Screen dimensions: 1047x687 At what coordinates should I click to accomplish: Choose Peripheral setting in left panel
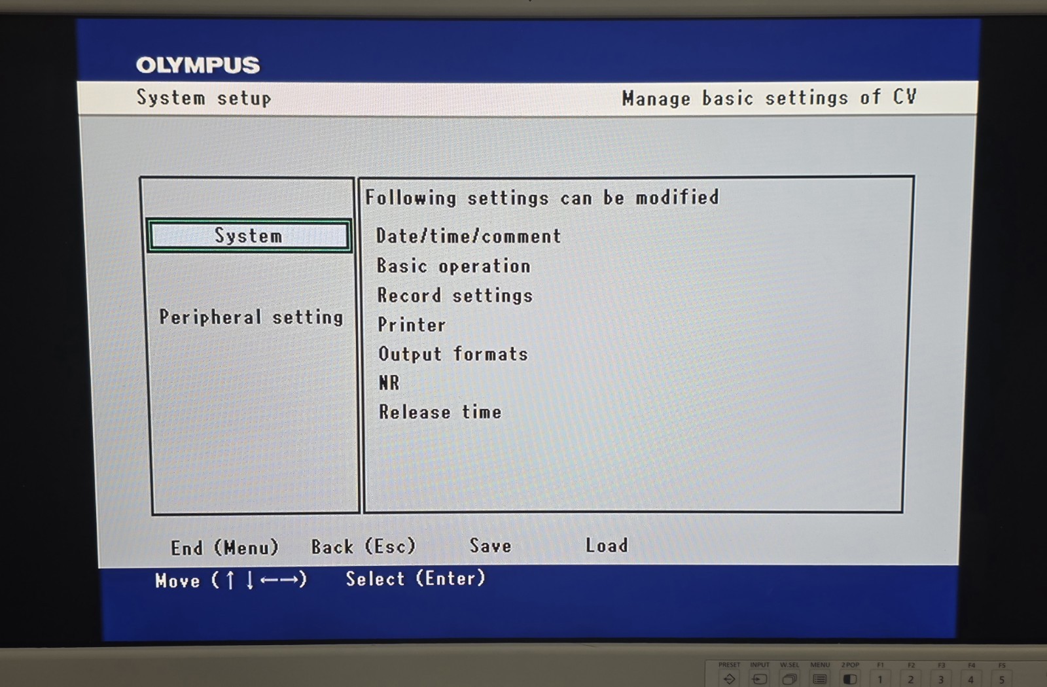pos(251,317)
